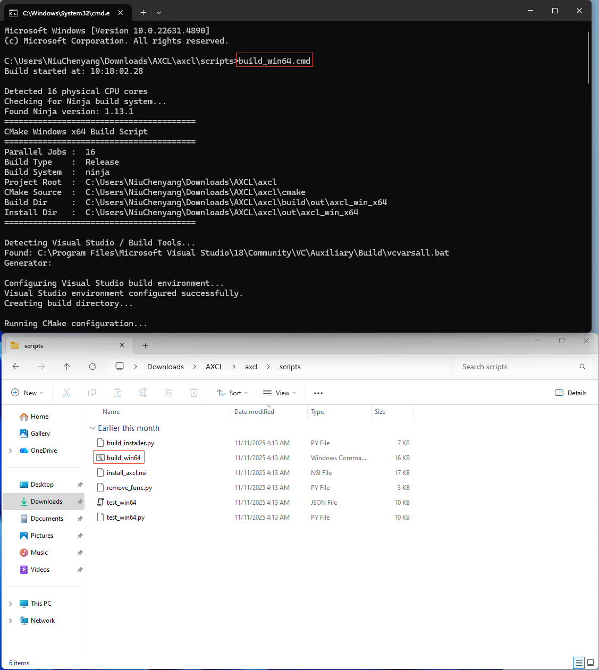
Task: Open the New item menu button
Action: tap(27, 393)
